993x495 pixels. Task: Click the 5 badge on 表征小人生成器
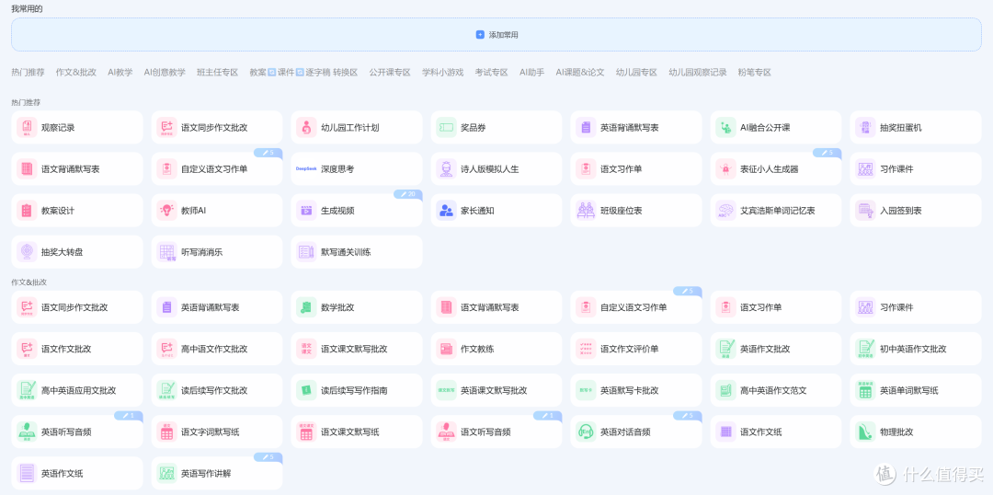tap(827, 153)
